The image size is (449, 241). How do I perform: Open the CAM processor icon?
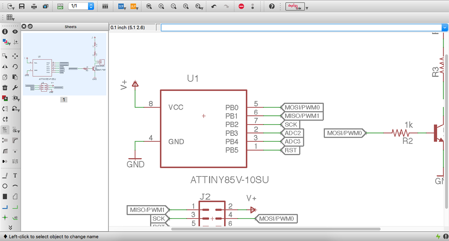point(46,6)
